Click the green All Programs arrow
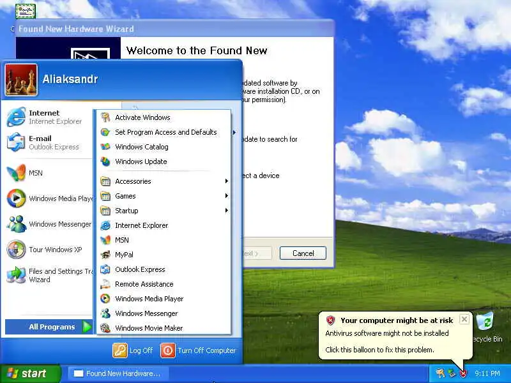 (x=86, y=327)
